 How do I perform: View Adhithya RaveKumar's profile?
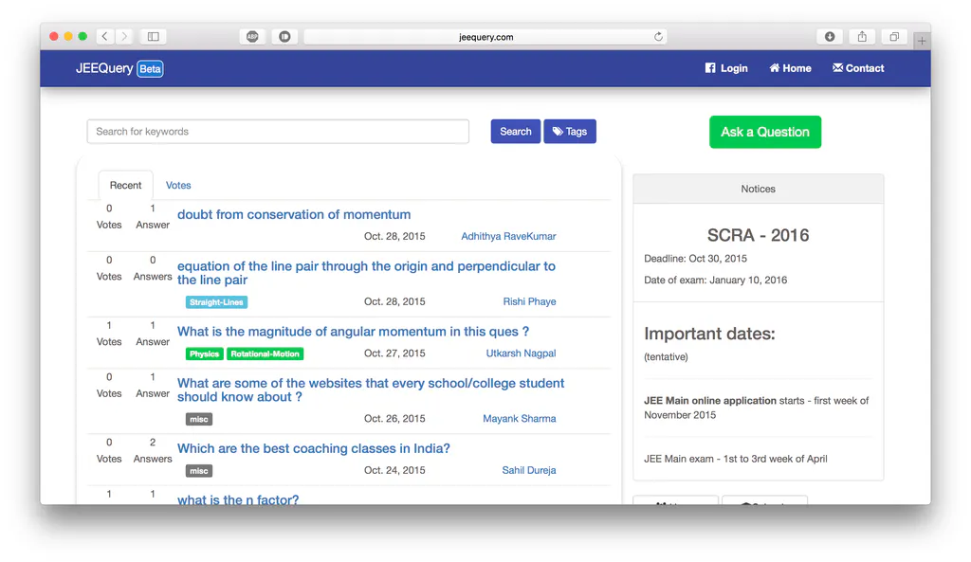click(x=508, y=236)
